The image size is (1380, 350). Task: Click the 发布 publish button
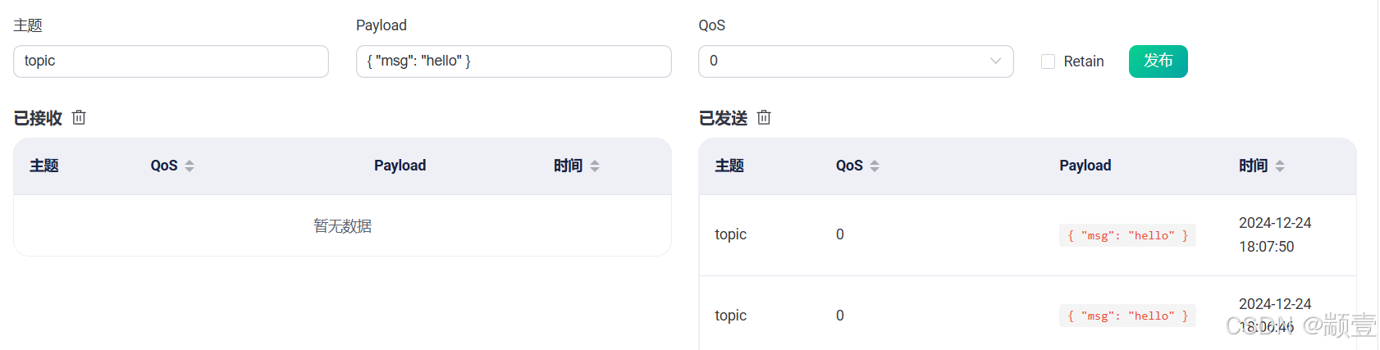pos(1158,61)
